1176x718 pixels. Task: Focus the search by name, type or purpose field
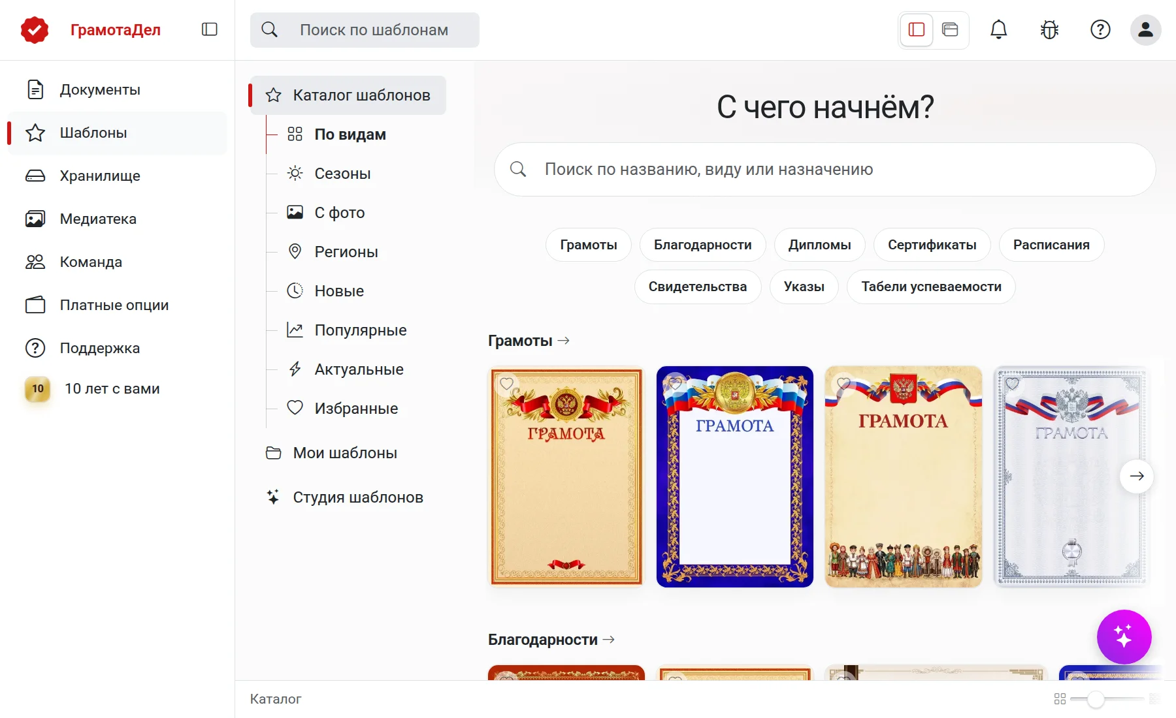click(825, 170)
